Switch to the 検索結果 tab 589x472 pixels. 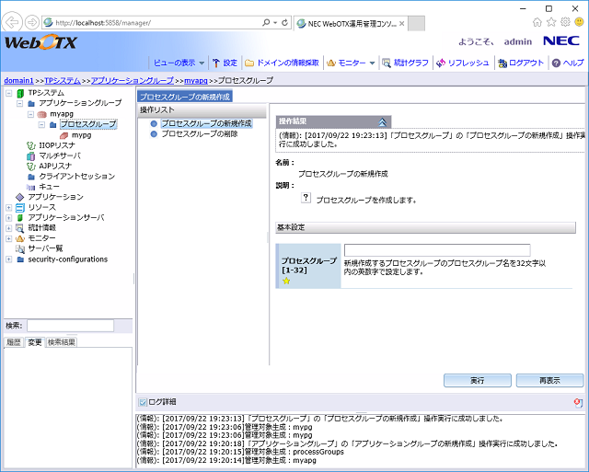tap(62, 342)
